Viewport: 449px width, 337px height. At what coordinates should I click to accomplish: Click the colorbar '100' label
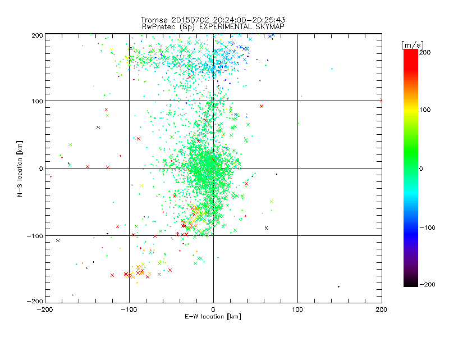tap(425, 110)
